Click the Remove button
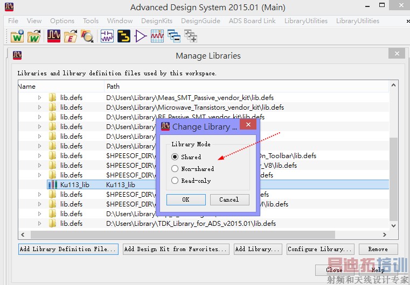 (378, 250)
